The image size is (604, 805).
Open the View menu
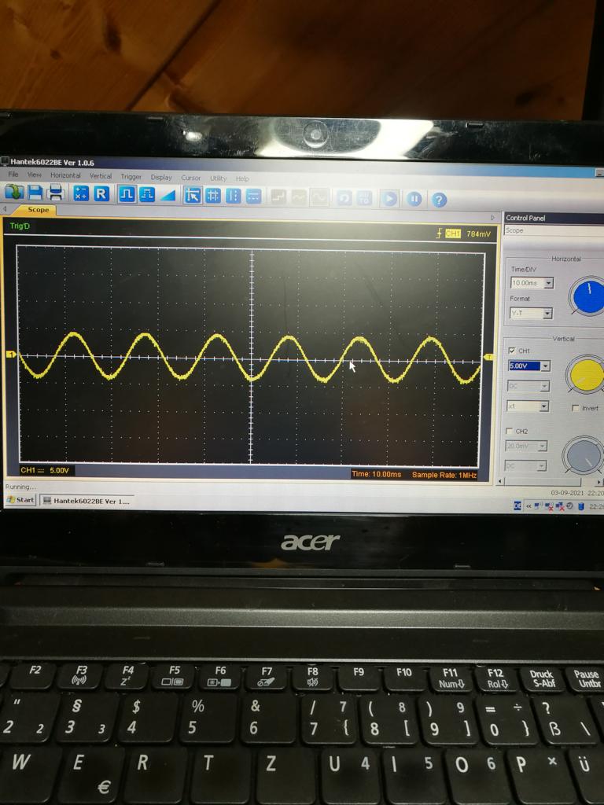[x=35, y=175]
